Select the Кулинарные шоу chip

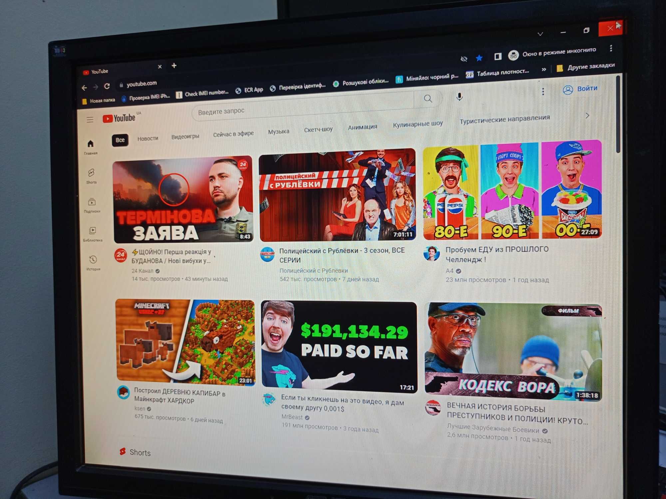coord(418,124)
